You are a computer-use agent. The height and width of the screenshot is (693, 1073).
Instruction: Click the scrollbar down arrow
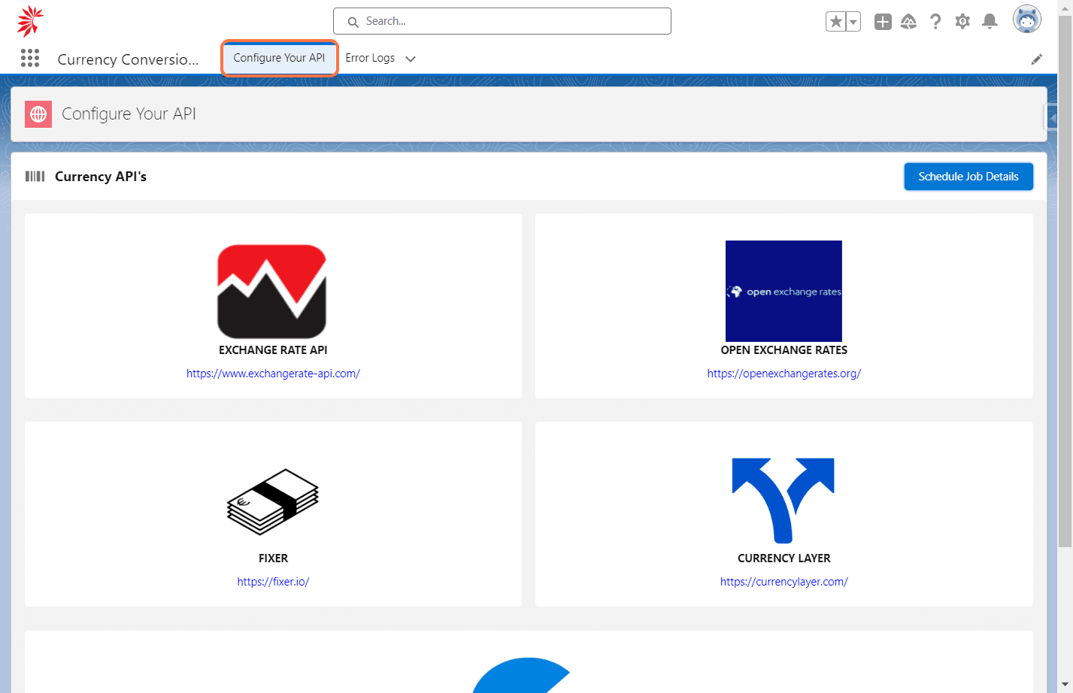(1065, 685)
